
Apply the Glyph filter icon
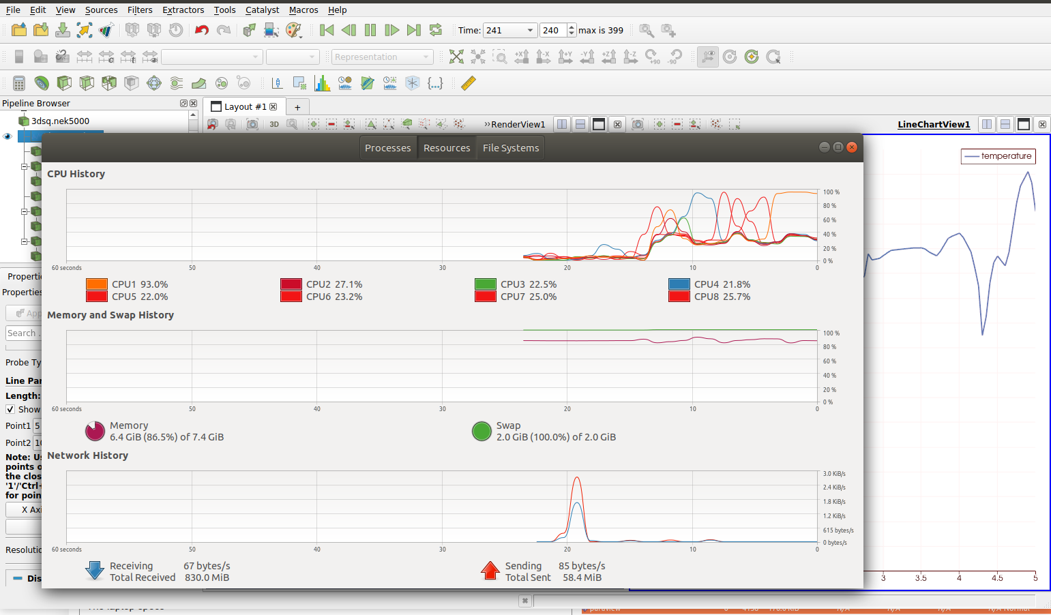pyautogui.click(x=154, y=83)
